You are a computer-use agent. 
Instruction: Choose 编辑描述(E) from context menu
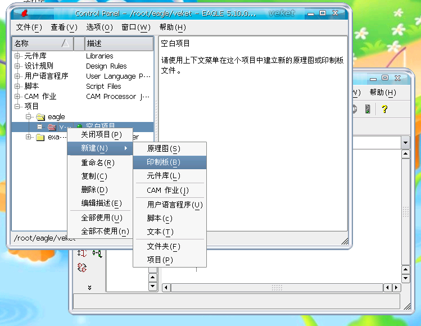pyautogui.click(x=100, y=203)
